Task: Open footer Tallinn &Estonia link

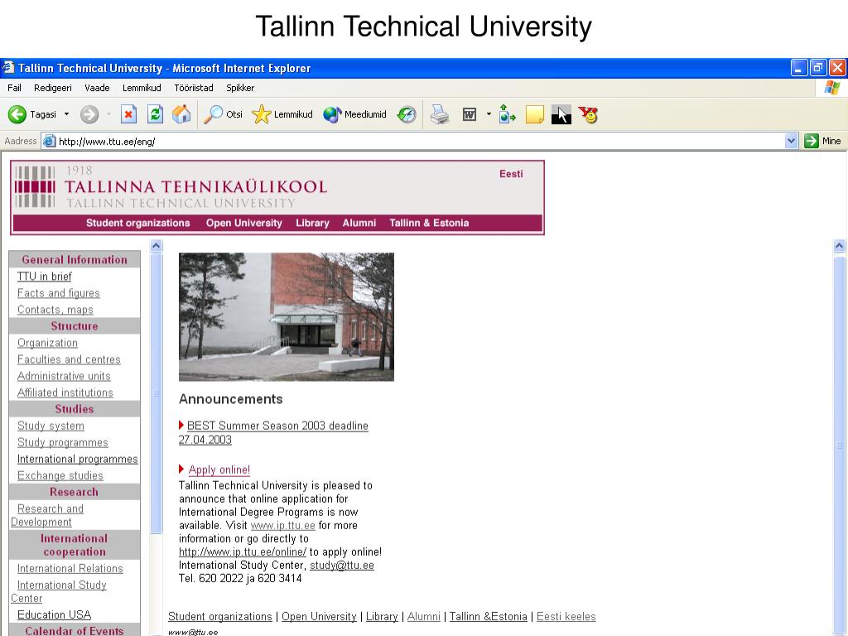Action: coord(489,616)
